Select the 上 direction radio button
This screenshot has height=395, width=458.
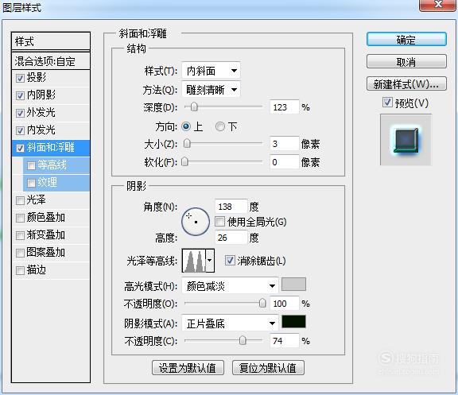[x=186, y=126]
